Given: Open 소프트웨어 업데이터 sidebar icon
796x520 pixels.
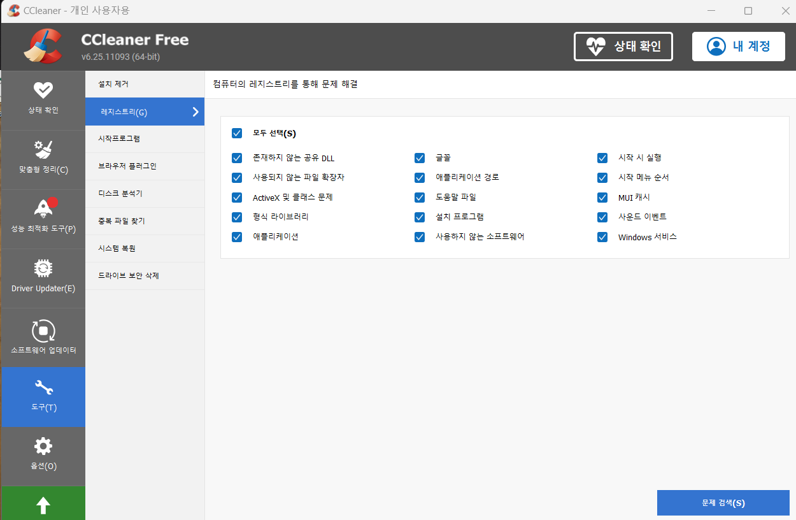Looking at the screenshot, I should 43,331.
